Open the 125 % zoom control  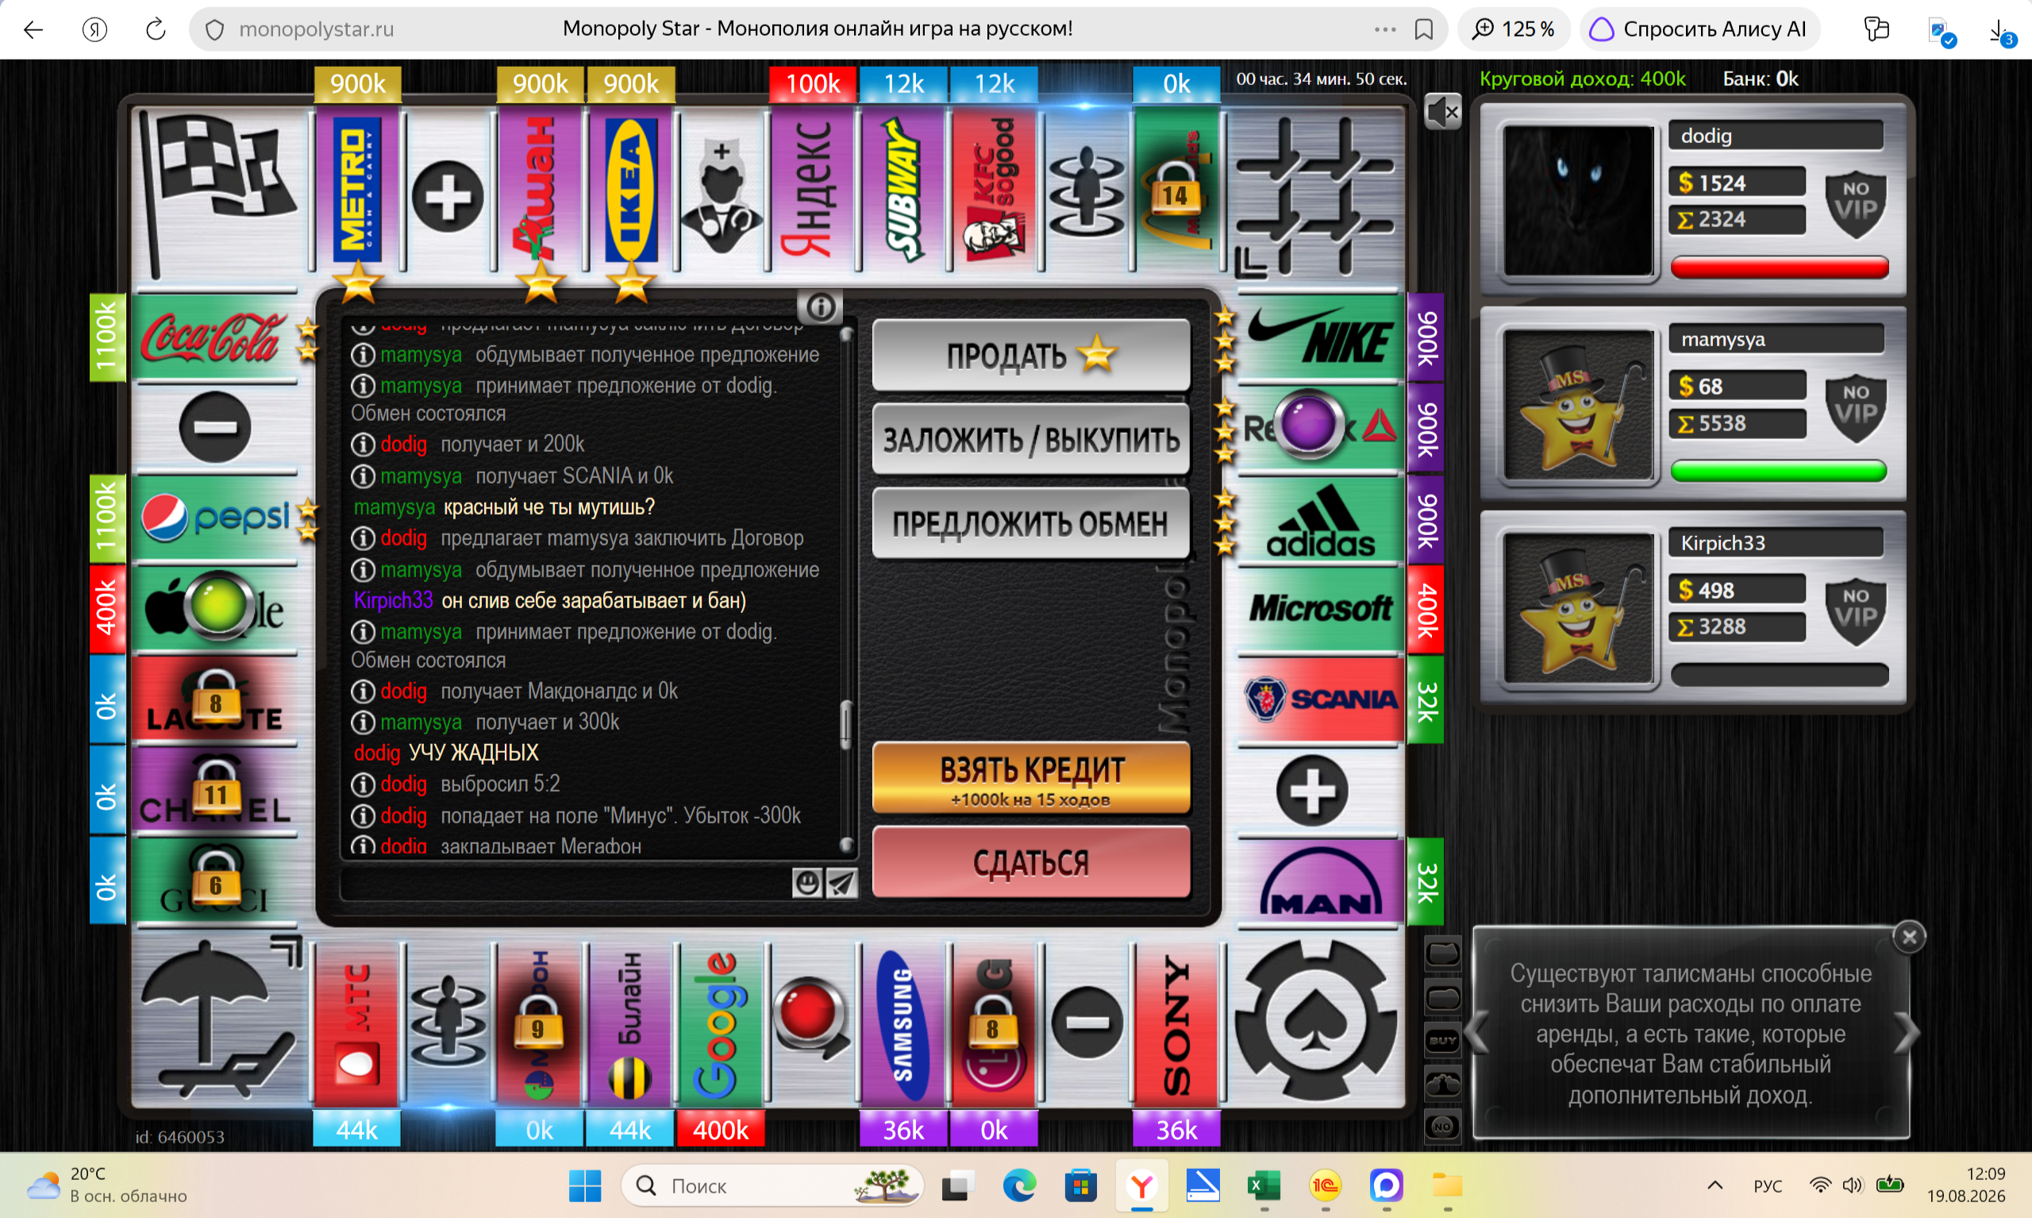1513,29
